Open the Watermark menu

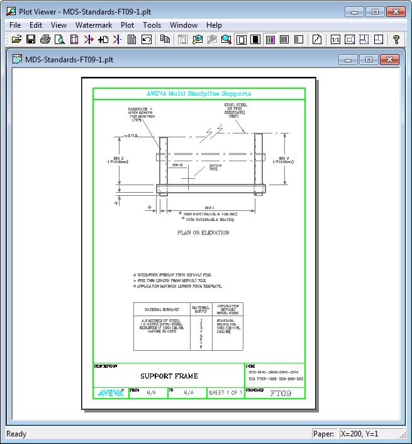click(94, 25)
